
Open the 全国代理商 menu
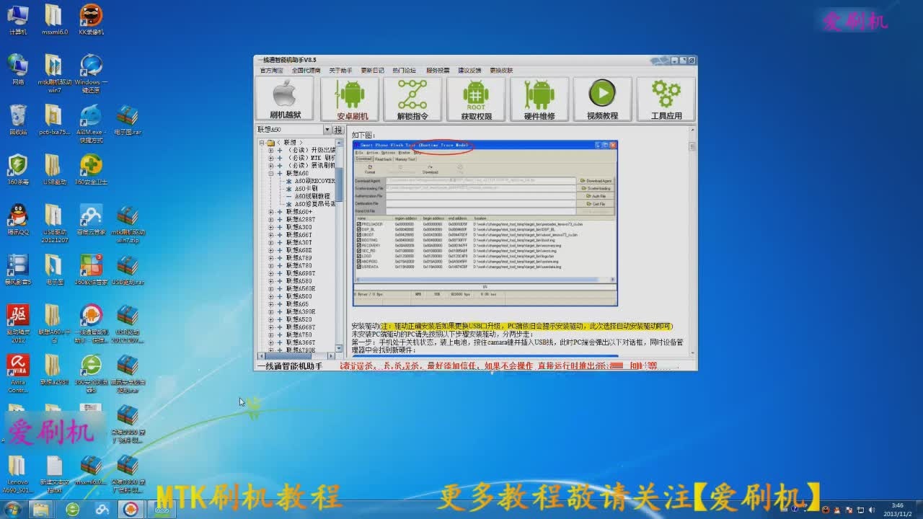pos(306,71)
